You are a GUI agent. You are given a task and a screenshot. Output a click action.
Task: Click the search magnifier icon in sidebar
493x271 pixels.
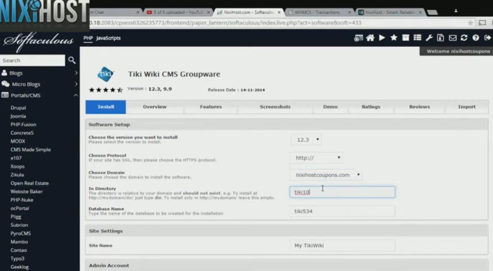pos(72,60)
